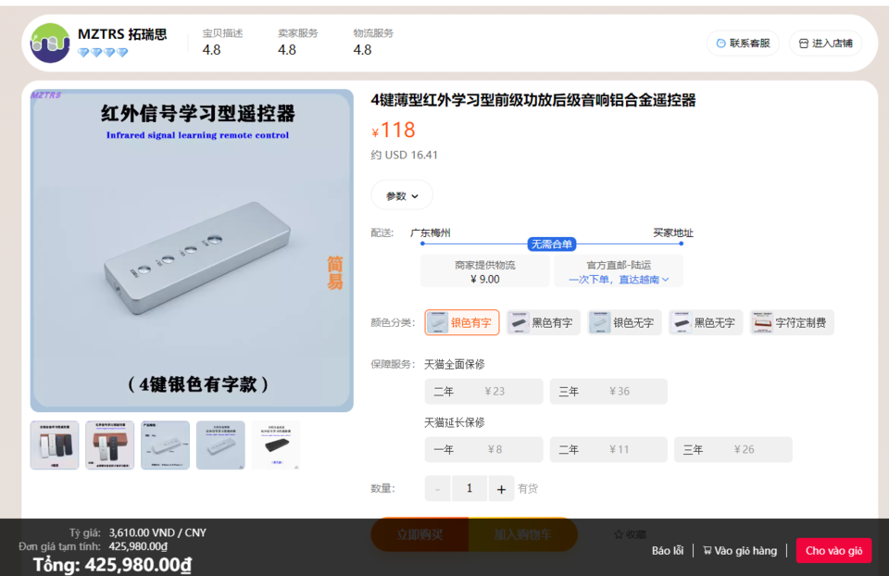The image size is (889, 576).
Task: Choose the 银色无字 color variant
Action: (624, 322)
